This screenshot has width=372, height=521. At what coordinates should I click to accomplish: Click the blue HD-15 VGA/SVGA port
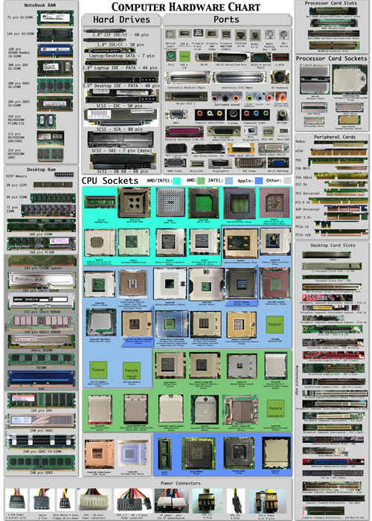coord(278,163)
